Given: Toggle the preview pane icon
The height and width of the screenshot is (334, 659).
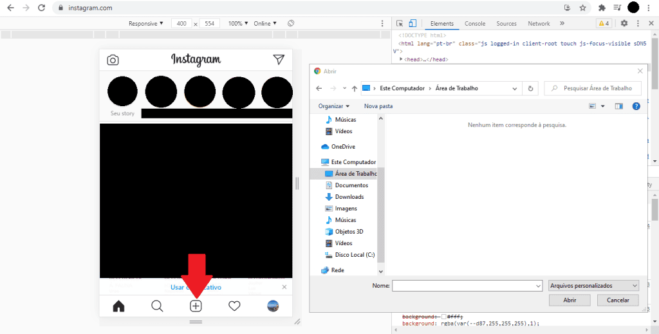Looking at the screenshot, I should point(618,107).
